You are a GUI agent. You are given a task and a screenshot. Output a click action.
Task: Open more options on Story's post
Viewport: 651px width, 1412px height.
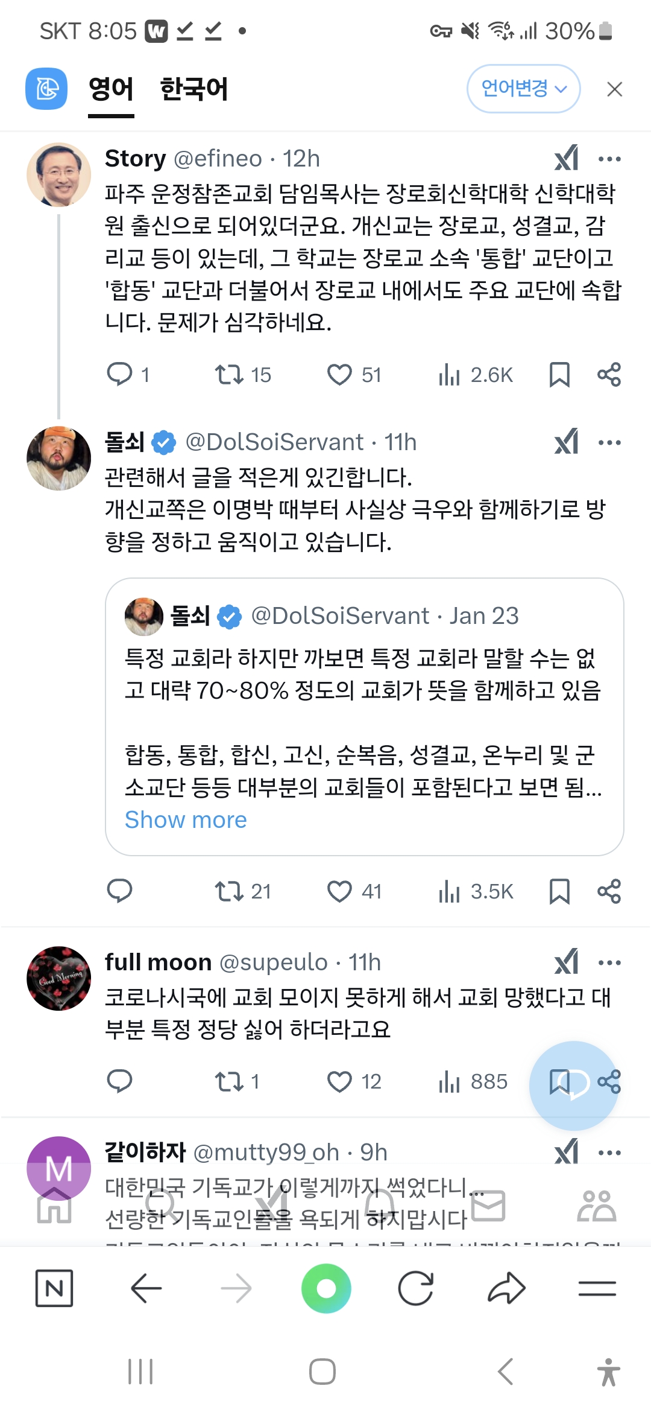pyautogui.click(x=609, y=159)
